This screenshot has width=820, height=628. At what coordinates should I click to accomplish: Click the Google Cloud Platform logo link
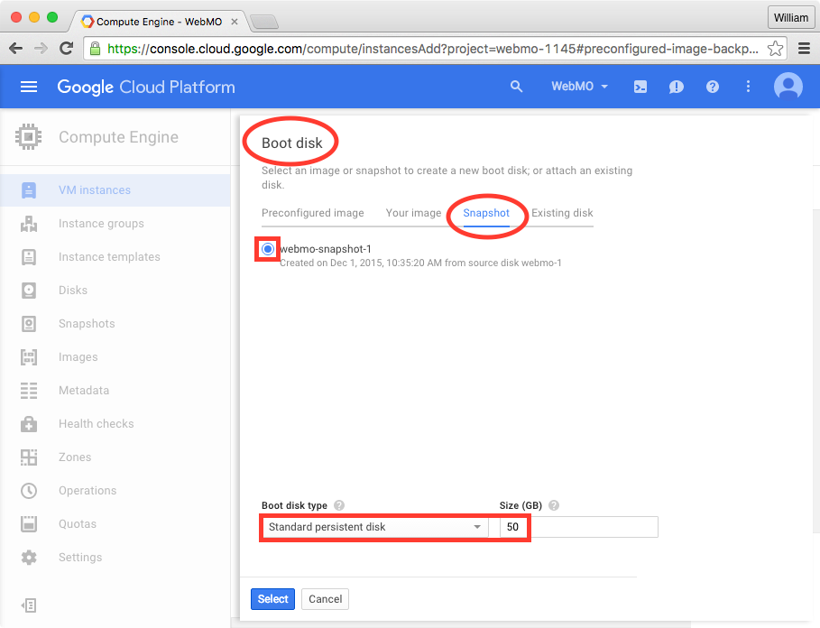tap(146, 87)
